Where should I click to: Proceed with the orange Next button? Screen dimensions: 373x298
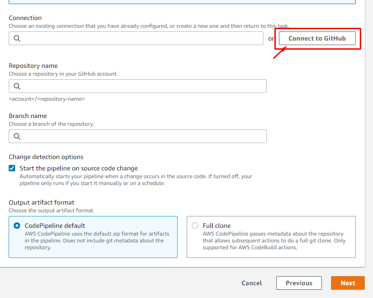point(347,283)
